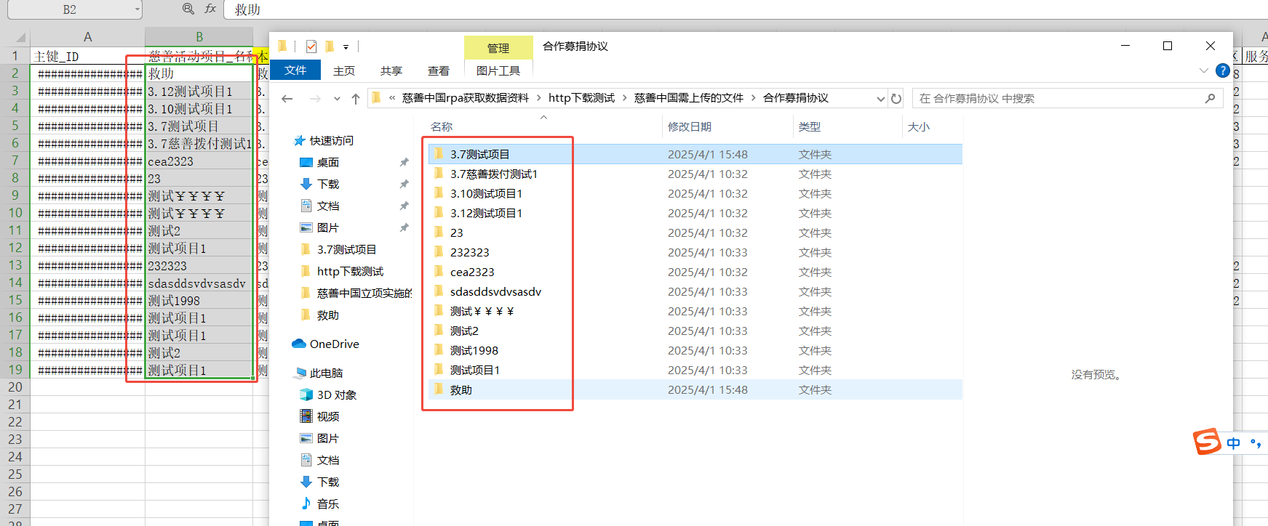Click the formula bar showing 救助
The height and width of the screenshot is (526, 1268).
point(745,9)
